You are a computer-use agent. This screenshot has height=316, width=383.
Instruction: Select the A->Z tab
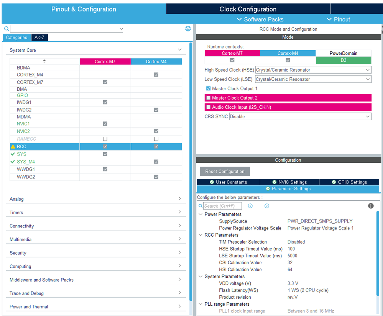point(39,38)
